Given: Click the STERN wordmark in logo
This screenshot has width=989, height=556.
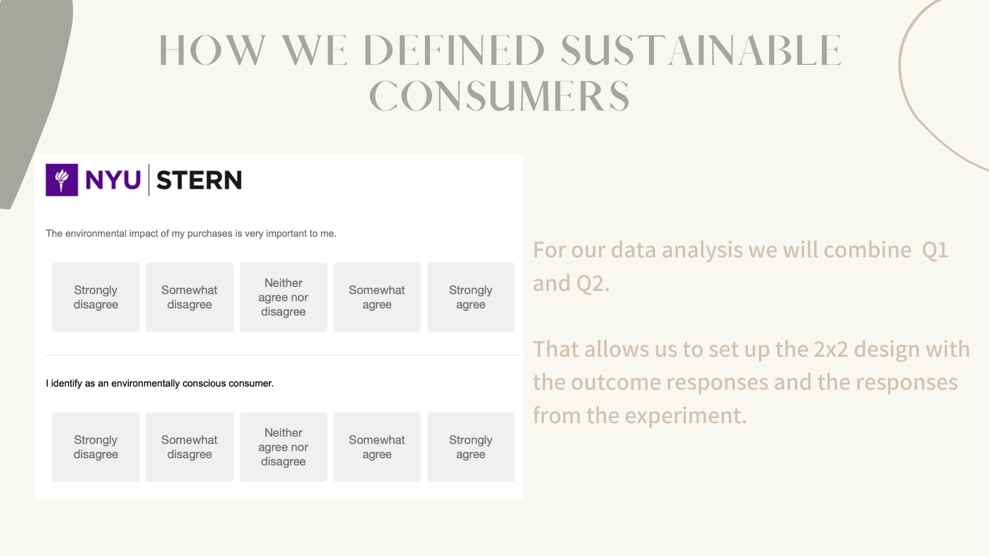Looking at the screenshot, I should coord(199,180).
